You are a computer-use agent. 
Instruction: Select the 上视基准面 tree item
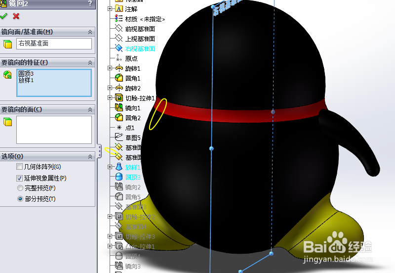(140, 39)
